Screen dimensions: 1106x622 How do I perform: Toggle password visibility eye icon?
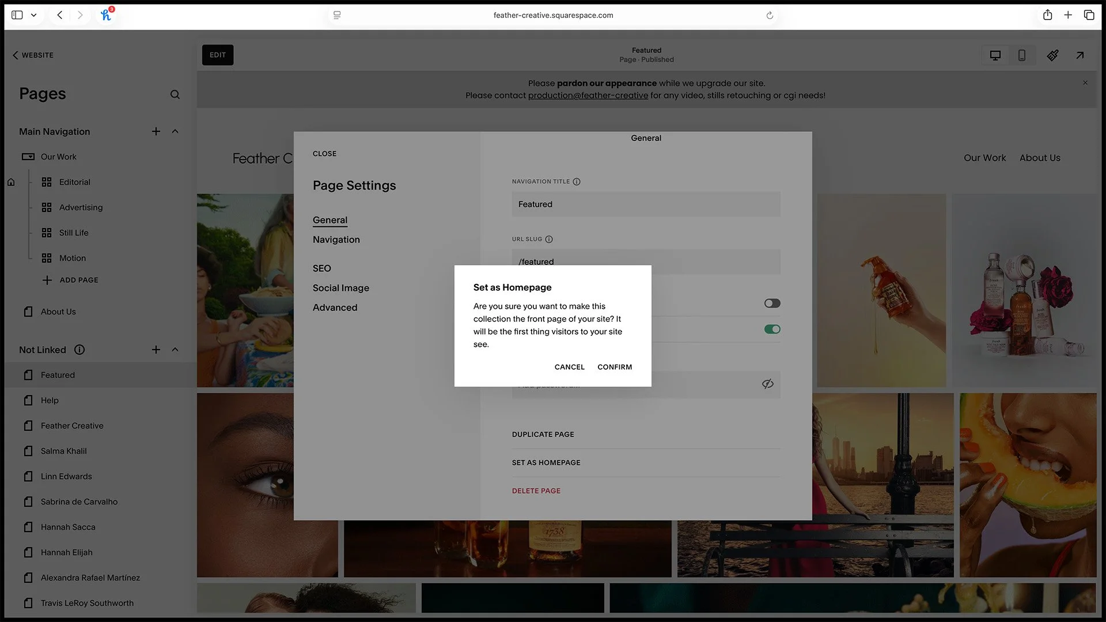coord(767,384)
